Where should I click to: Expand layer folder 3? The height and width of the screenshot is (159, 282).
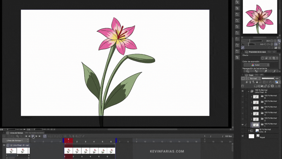point(252,114)
